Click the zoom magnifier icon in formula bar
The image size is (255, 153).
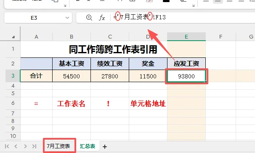(x=89, y=17)
